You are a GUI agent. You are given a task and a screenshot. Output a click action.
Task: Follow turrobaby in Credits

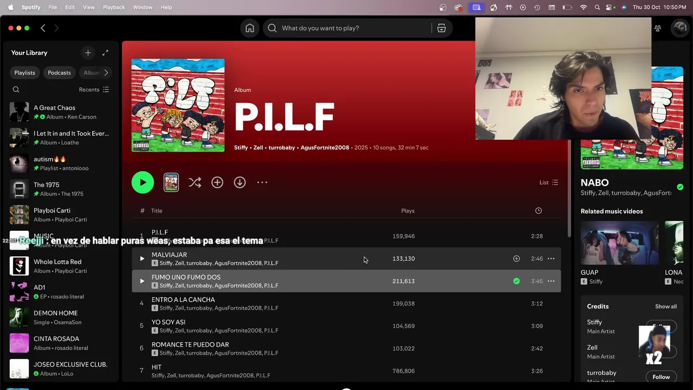tap(661, 377)
